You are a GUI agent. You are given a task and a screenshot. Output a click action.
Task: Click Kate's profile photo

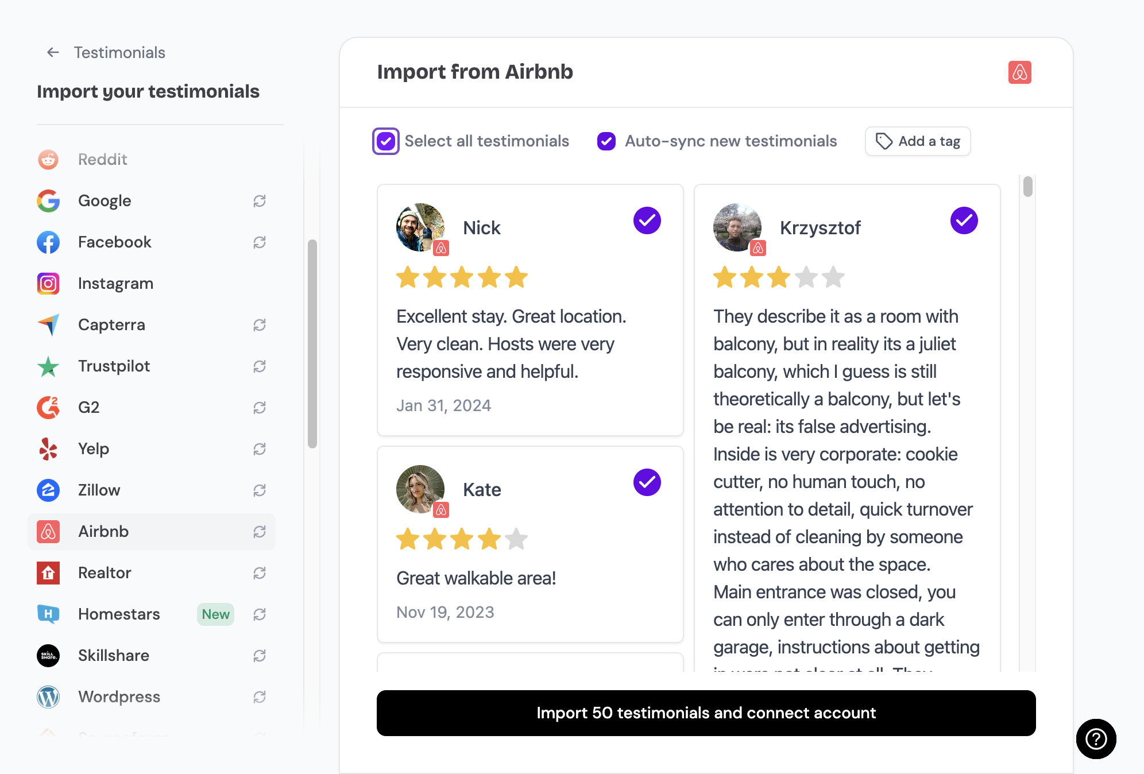(420, 489)
